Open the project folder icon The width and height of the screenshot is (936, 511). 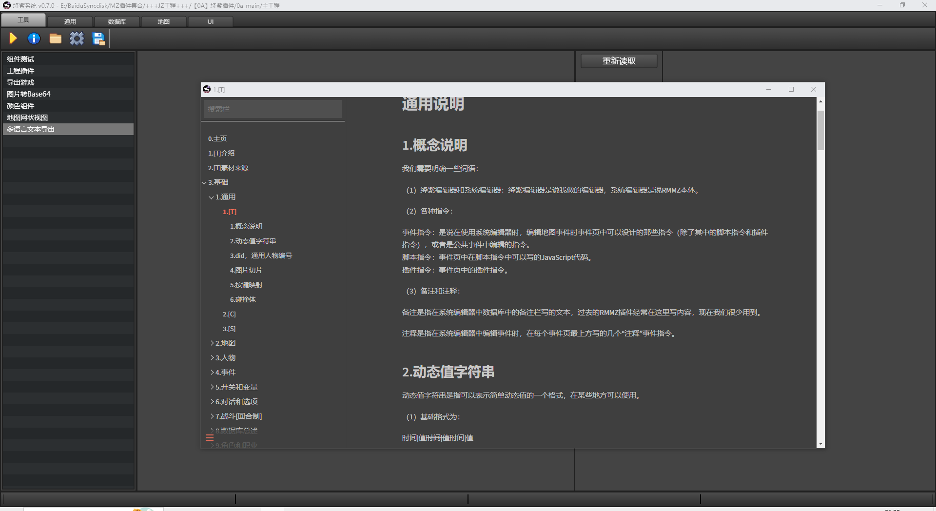55,39
